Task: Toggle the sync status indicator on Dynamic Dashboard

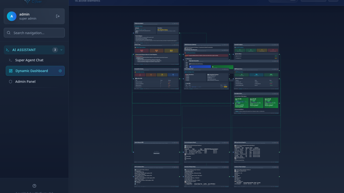Action: (x=60, y=71)
